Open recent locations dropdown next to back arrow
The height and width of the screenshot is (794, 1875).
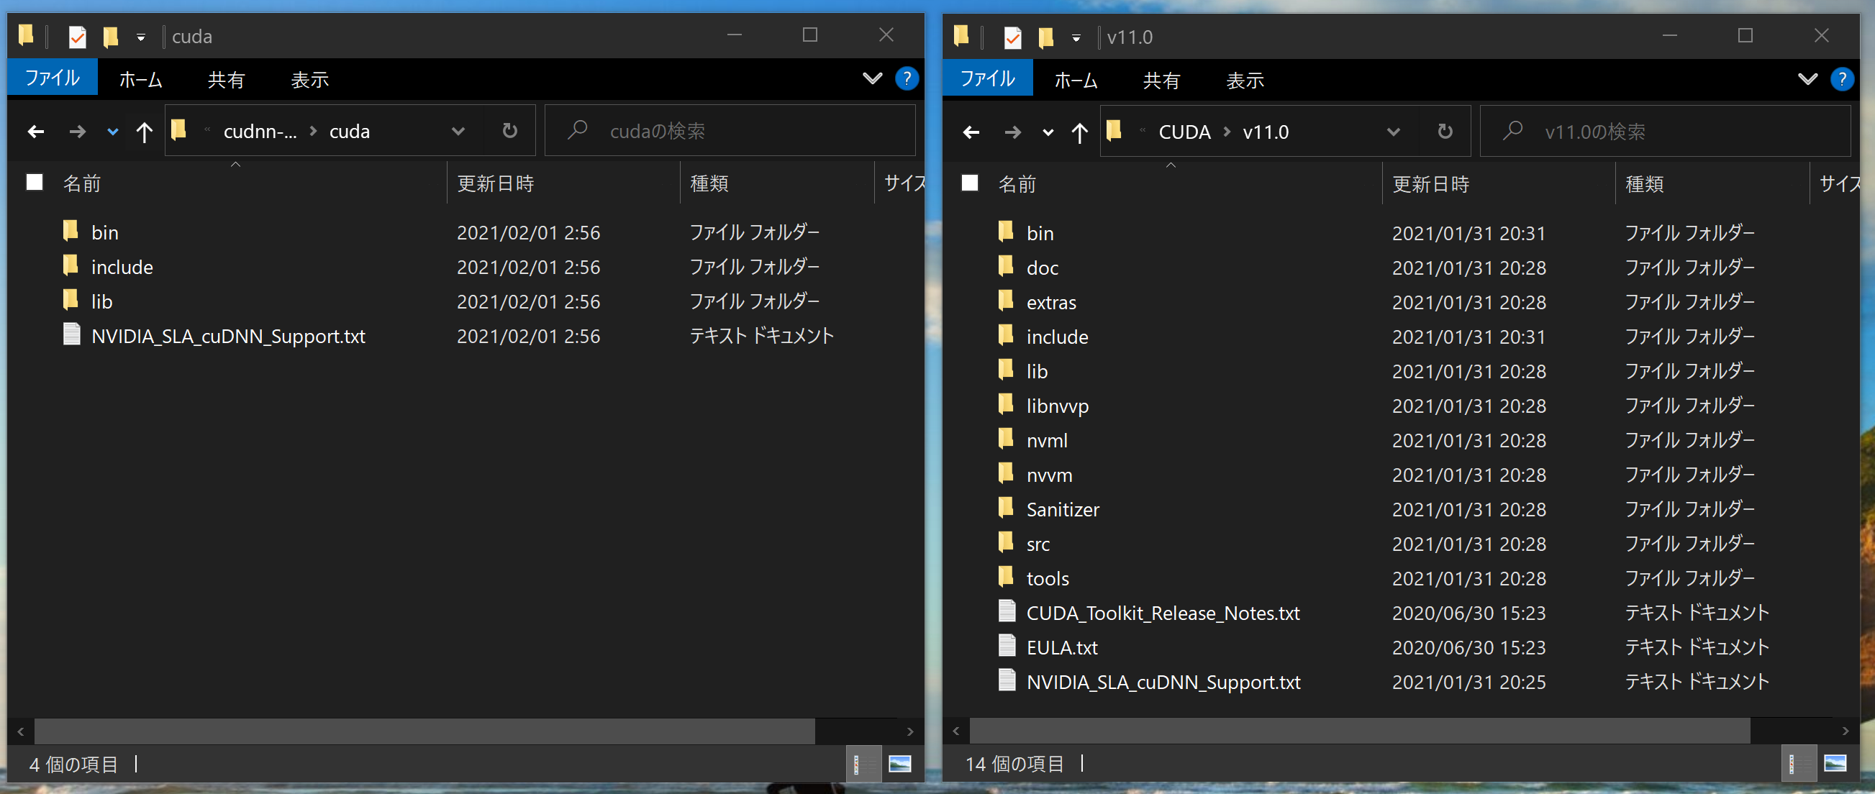(112, 132)
